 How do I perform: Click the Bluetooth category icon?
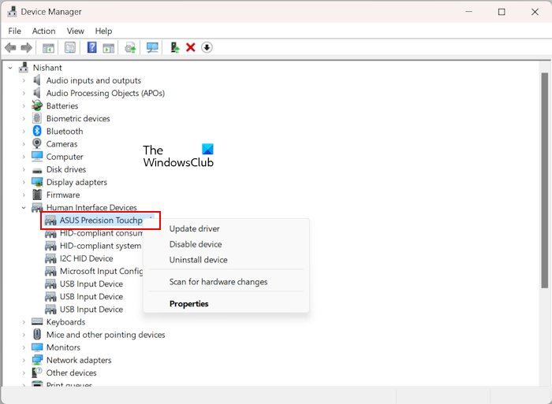pos(37,132)
